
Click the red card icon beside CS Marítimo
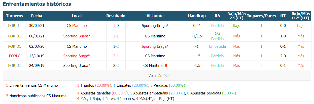(166, 66)
